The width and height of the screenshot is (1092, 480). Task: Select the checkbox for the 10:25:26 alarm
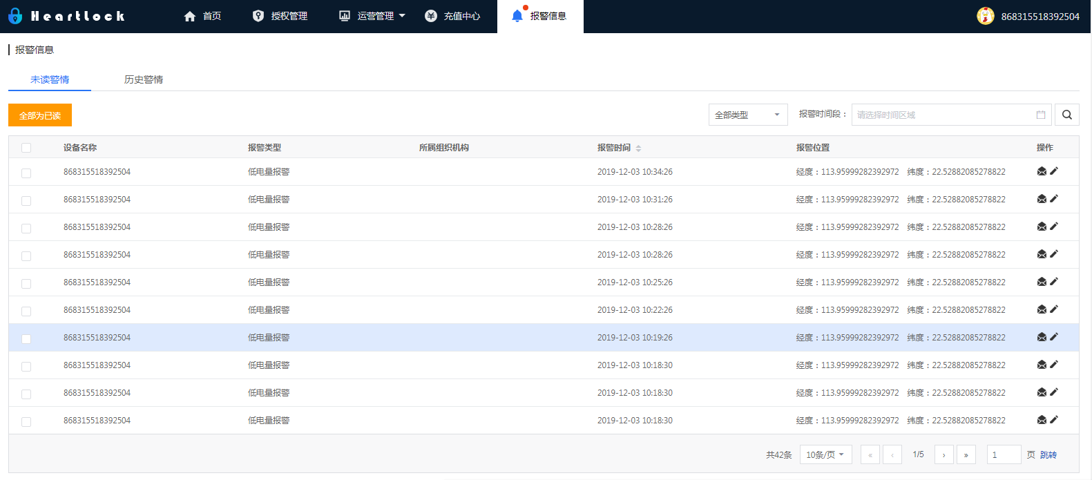(26, 283)
